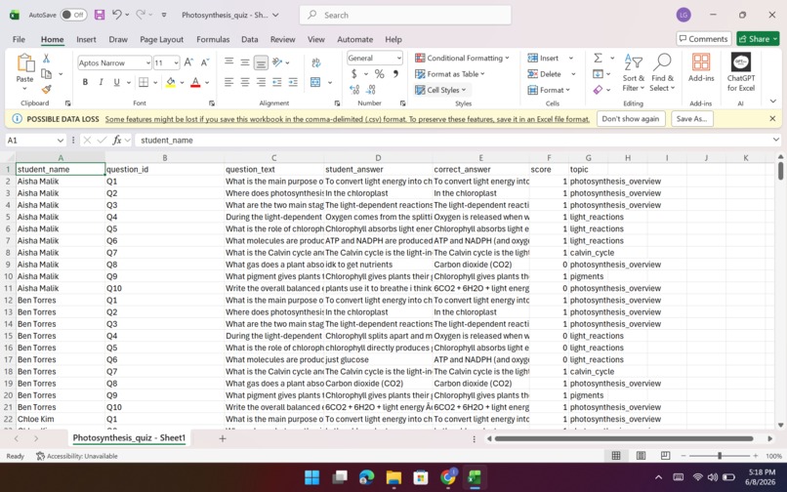Click the Wrap Text icon
The image size is (787, 492).
click(316, 62)
